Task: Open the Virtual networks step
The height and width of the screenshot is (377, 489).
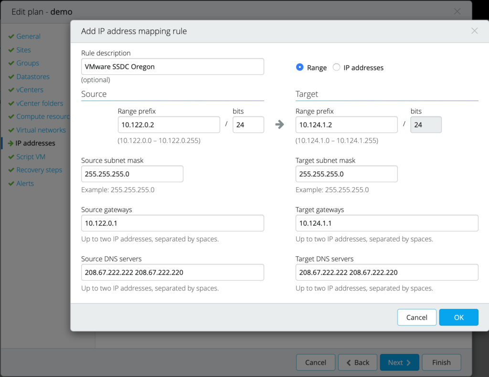Action: click(x=41, y=130)
